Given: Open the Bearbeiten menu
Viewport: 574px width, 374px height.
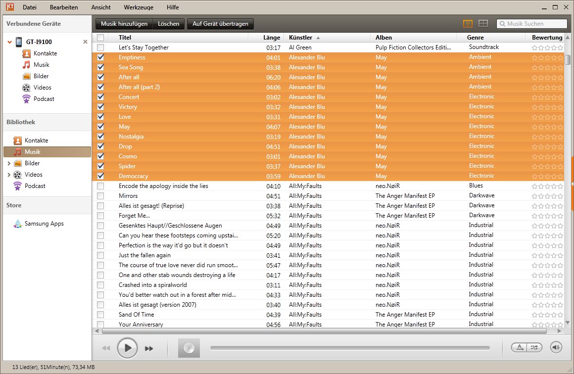Looking at the screenshot, I should point(63,7).
